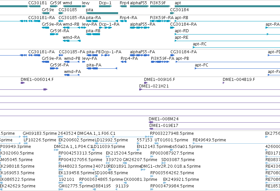Click the pita-PB protein glyph
Screen dimensions: 280x191
pyautogui.click(x=92, y=55)
